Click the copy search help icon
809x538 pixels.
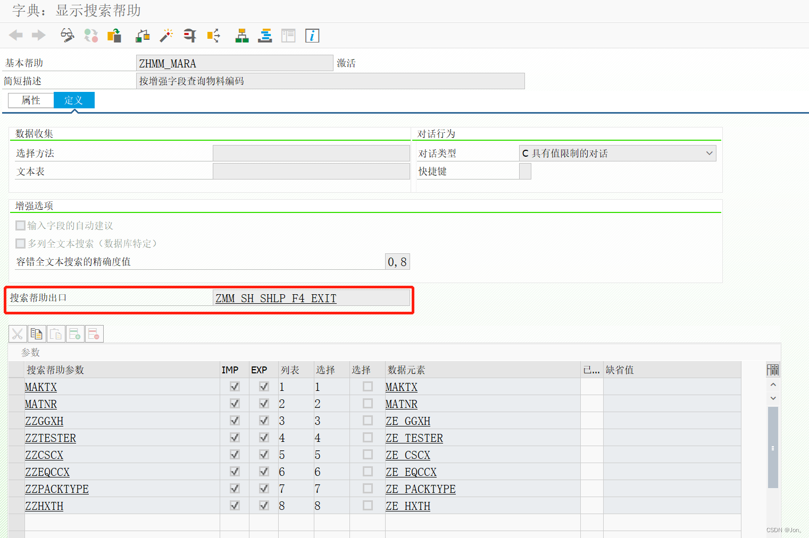(114, 36)
